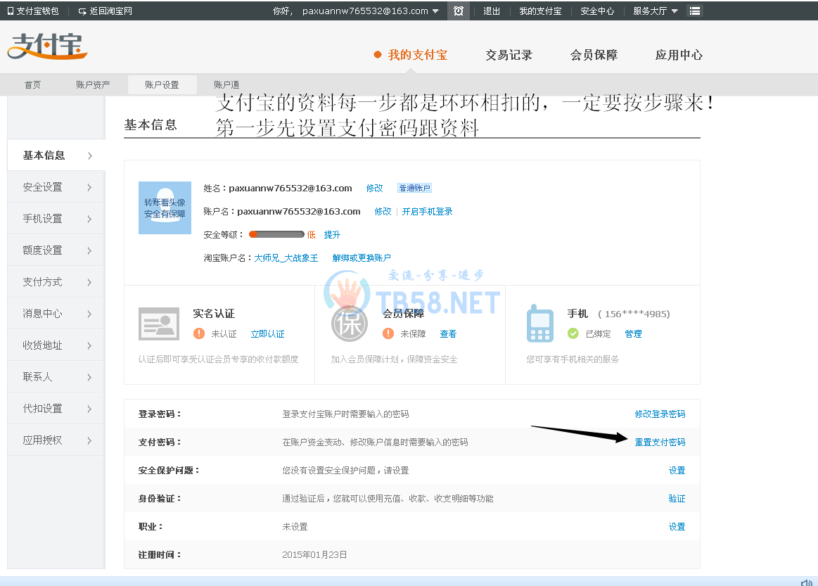Click the 未保障 warning icon
This screenshot has width=818, height=586.
click(388, 333)
